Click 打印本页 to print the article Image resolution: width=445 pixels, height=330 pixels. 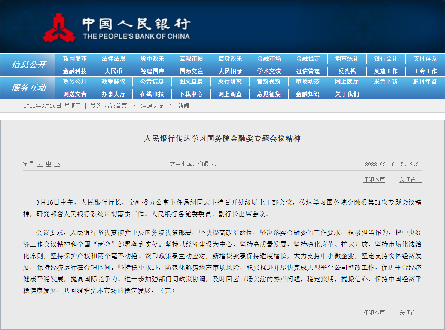[x=374, y=180]
